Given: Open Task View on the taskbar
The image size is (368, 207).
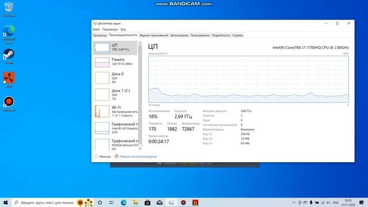Looking at the screenshot, I should tap(111, 202).
